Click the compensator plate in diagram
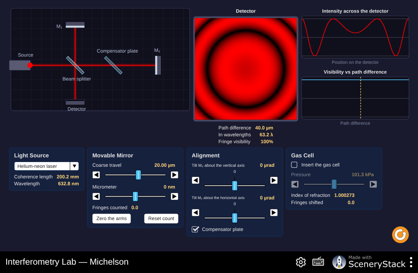The height and width of the screenshot is (273, 418). [x=113, y=65]
